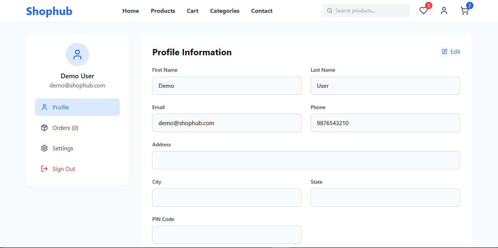The image size is (498, 248).
Task: Select the Profile sidebar tab
Action: coord(77,107)
